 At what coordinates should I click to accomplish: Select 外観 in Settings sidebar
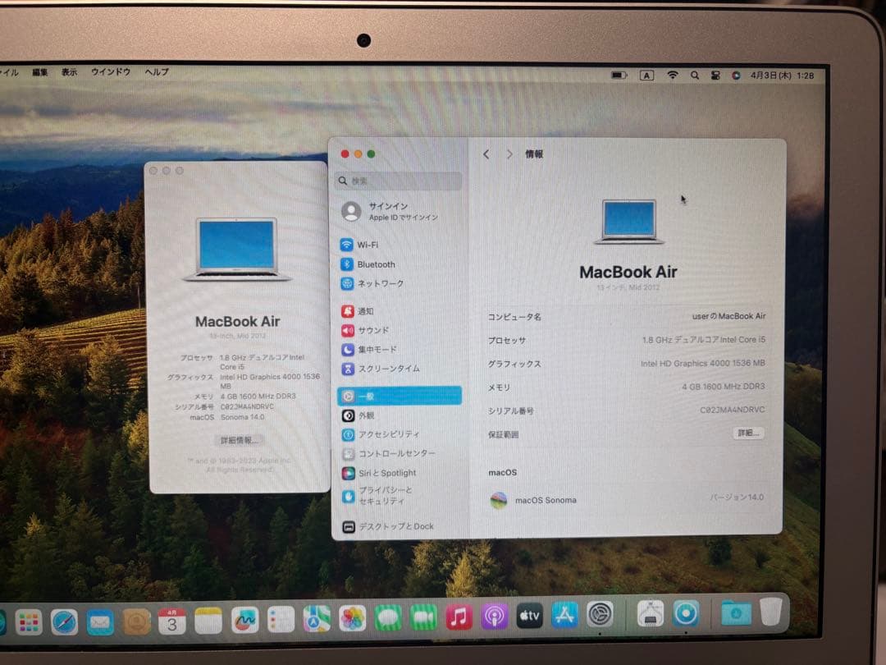pyautogui.click(x=399, y=415)
